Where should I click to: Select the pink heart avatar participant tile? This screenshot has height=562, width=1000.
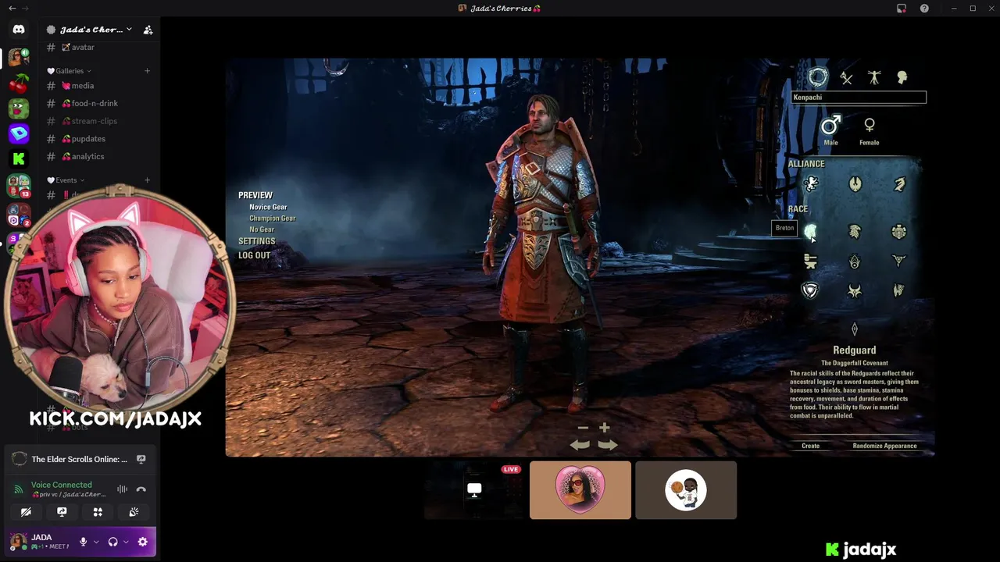(580, 490)
